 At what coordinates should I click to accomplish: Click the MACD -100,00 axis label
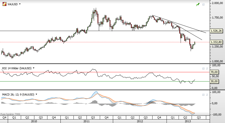(x=216, y=114)
